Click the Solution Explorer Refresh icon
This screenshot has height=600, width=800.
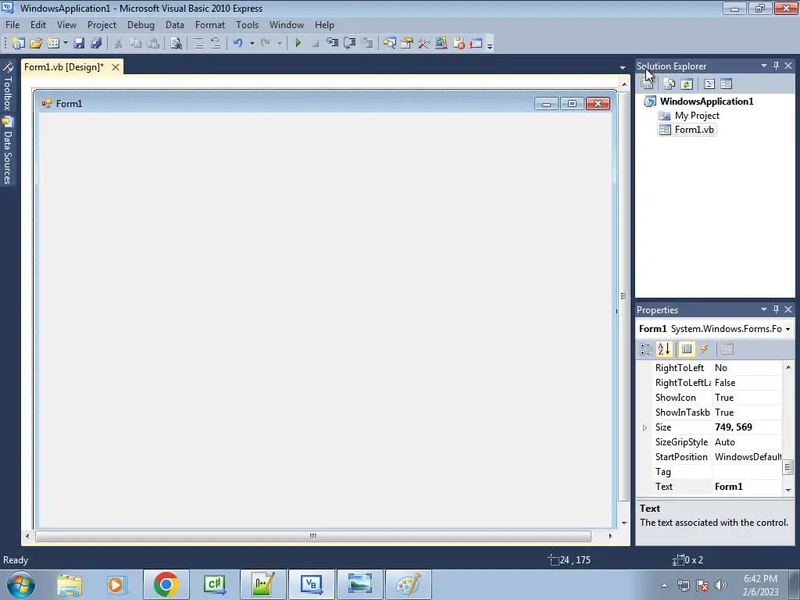[687, 84]
